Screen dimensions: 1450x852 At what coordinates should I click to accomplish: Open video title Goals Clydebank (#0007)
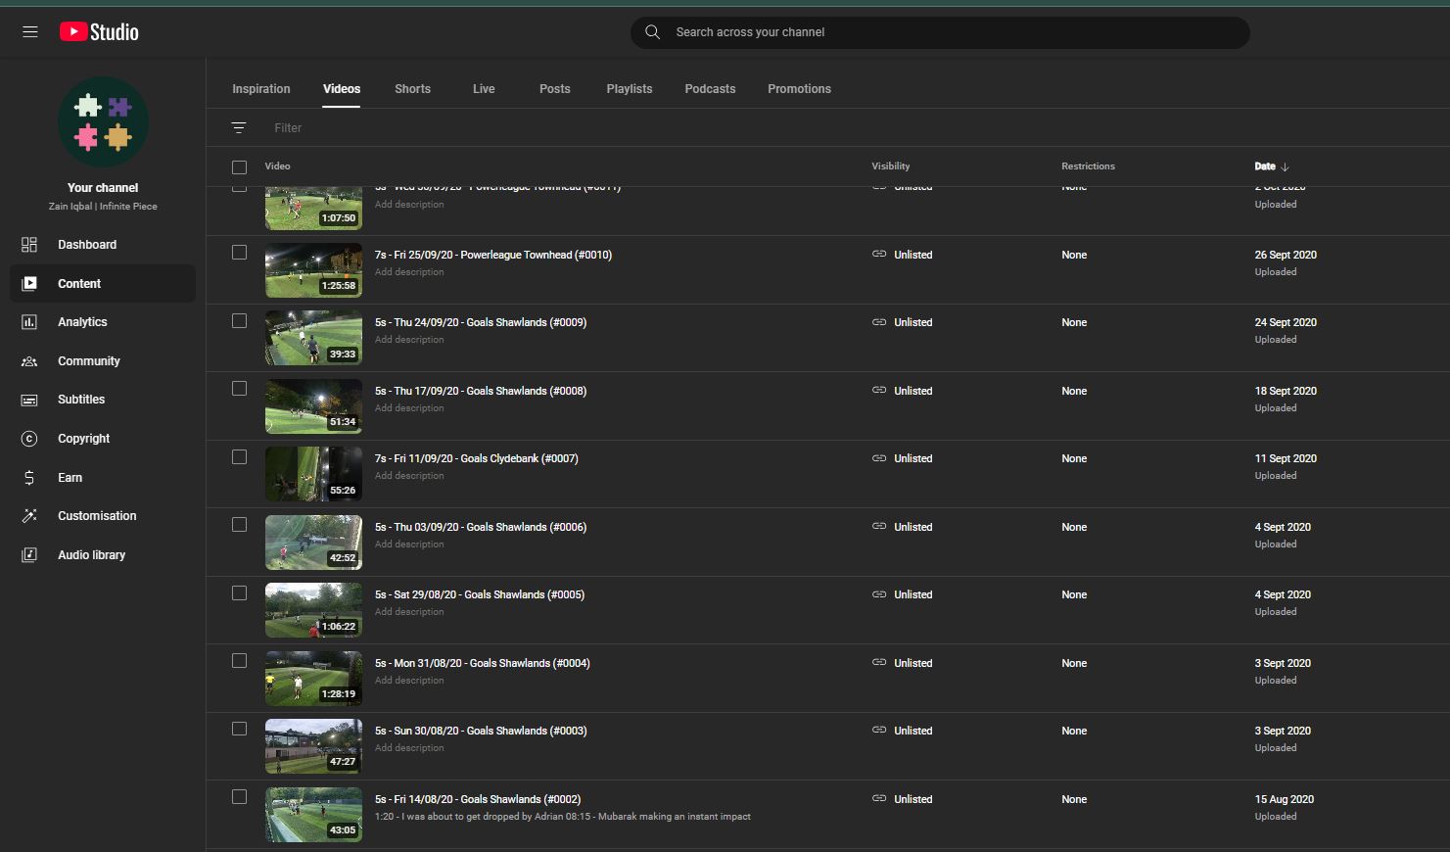(476, 458)
